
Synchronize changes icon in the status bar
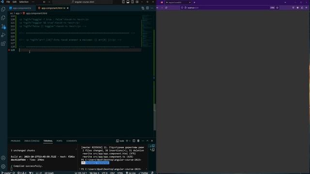14,173
